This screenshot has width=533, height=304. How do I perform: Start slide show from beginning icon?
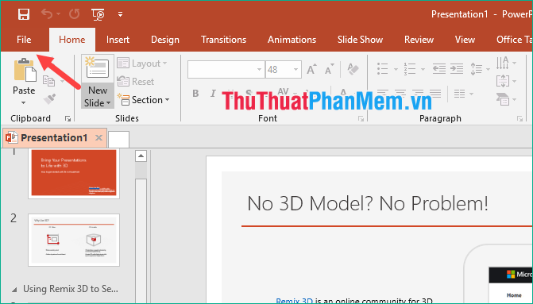(98, 14)
